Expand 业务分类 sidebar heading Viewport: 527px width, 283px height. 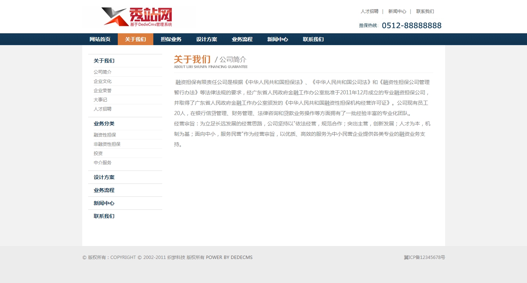pyautogui.click(x=104, y=124)
